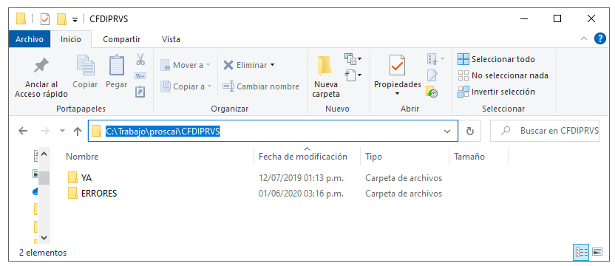This screenshot has width=615, height=266.
Task: Click the YA folder icon
Action: click(72, 178)
